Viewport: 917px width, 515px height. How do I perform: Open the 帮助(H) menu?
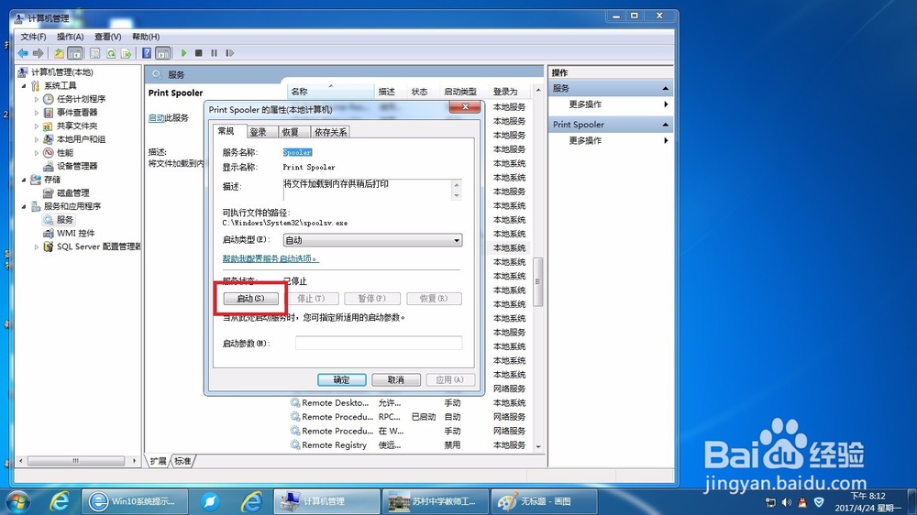tap(146, 37)
